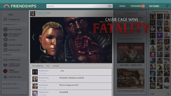Open Death By Cold snowflake icon
171x96 pixels.
click(5, 77)
